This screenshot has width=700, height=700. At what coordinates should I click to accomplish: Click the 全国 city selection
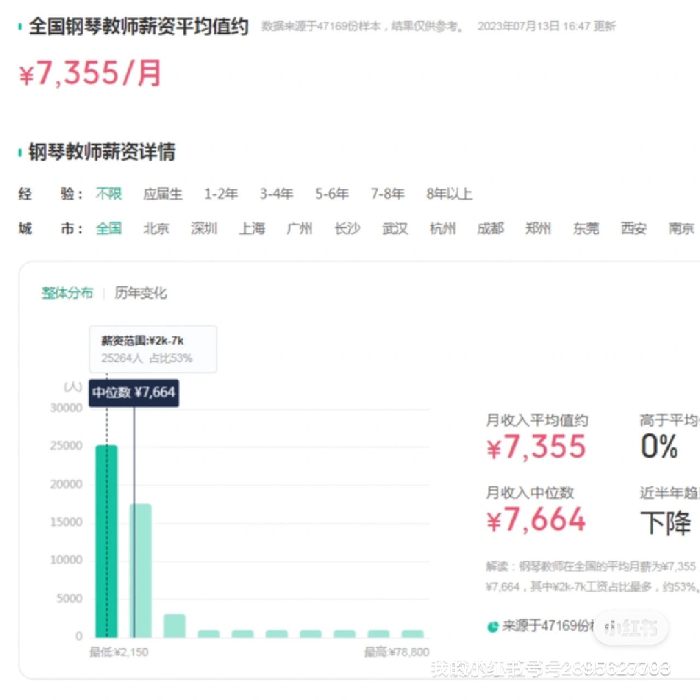coord(109,229)
